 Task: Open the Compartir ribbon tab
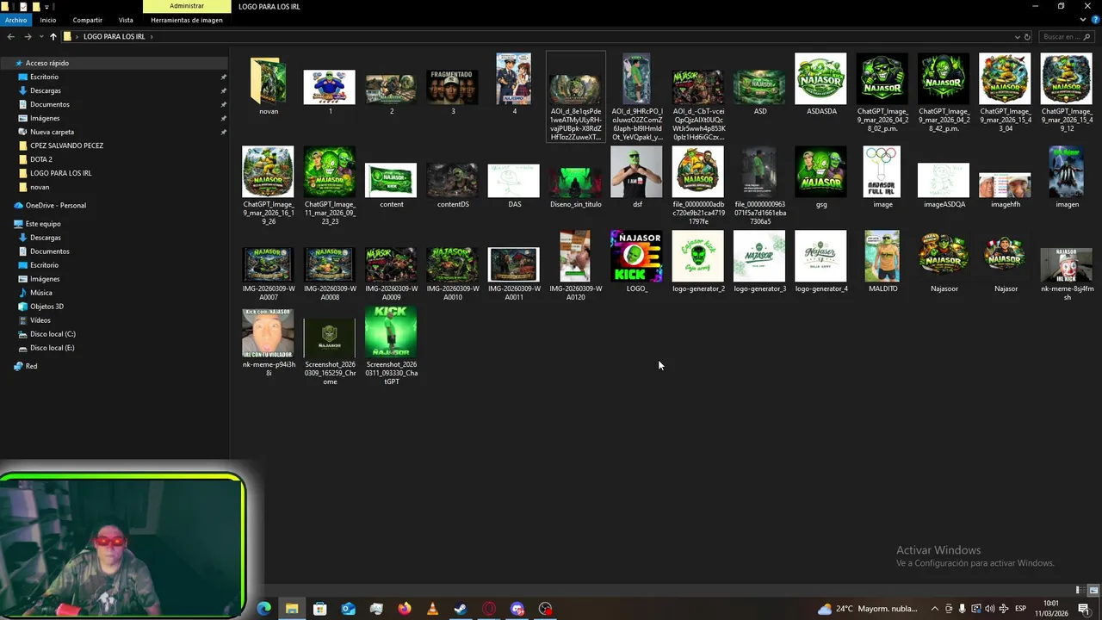pyautogui.click(x=87, y=20)
